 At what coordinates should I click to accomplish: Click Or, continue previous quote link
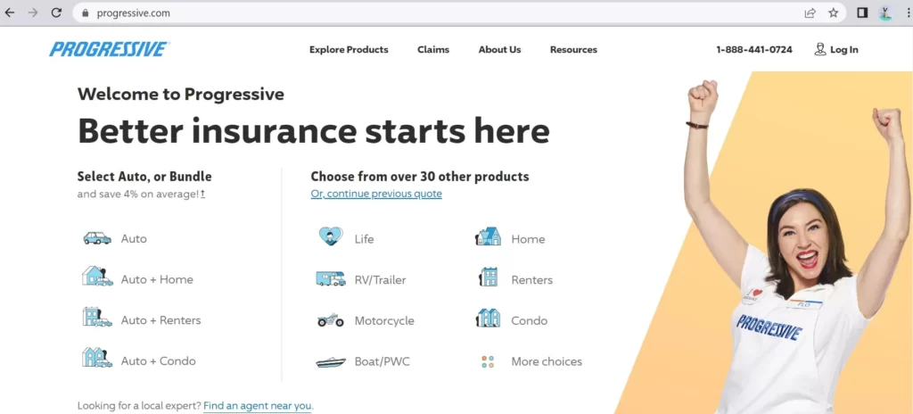point(376,194)
